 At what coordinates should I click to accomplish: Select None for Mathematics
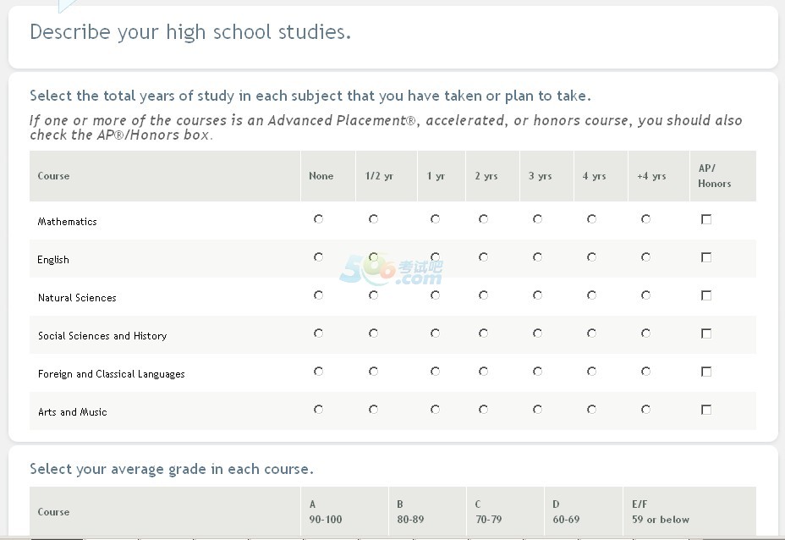(318, 219)
